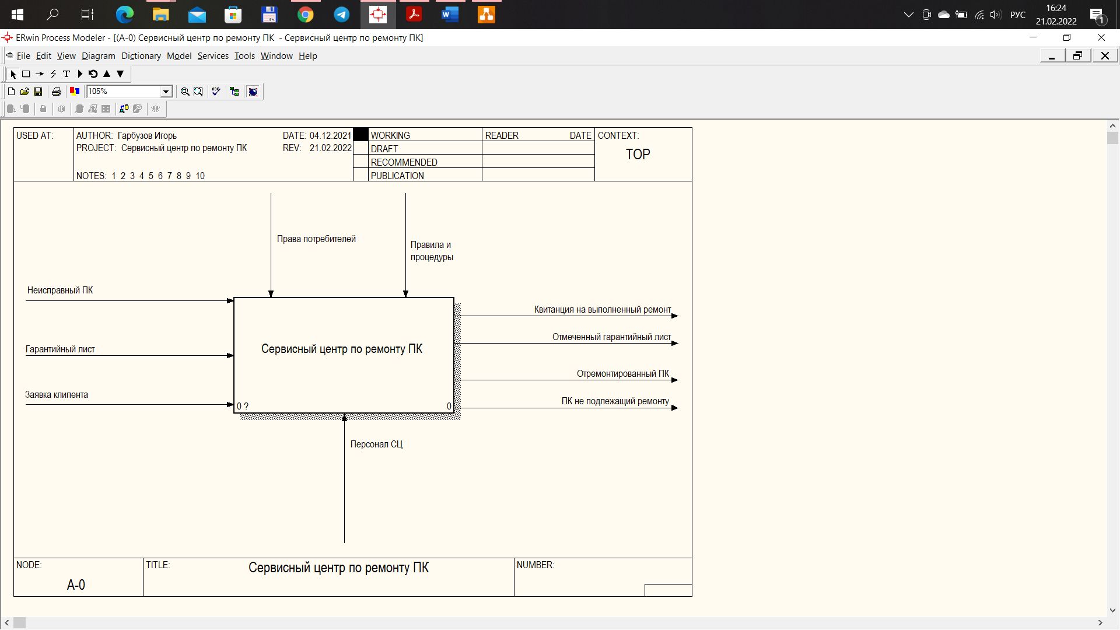Open the File menu
1120x630 pixels.
(x=23, y=56)
